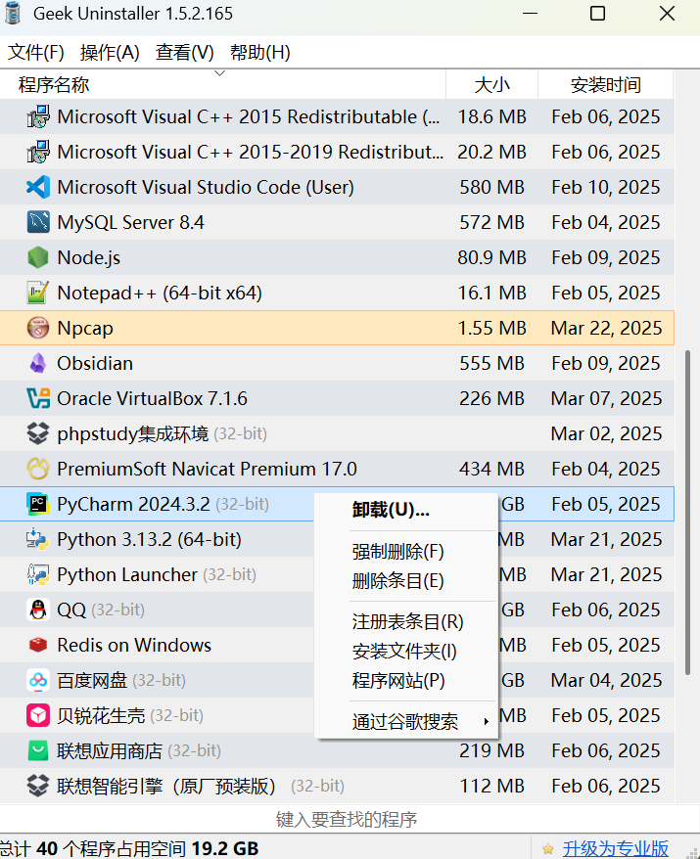Click the Obsidian crystal icon
Image resolution: width=700 pixels, height=859 pixels.
38,363
